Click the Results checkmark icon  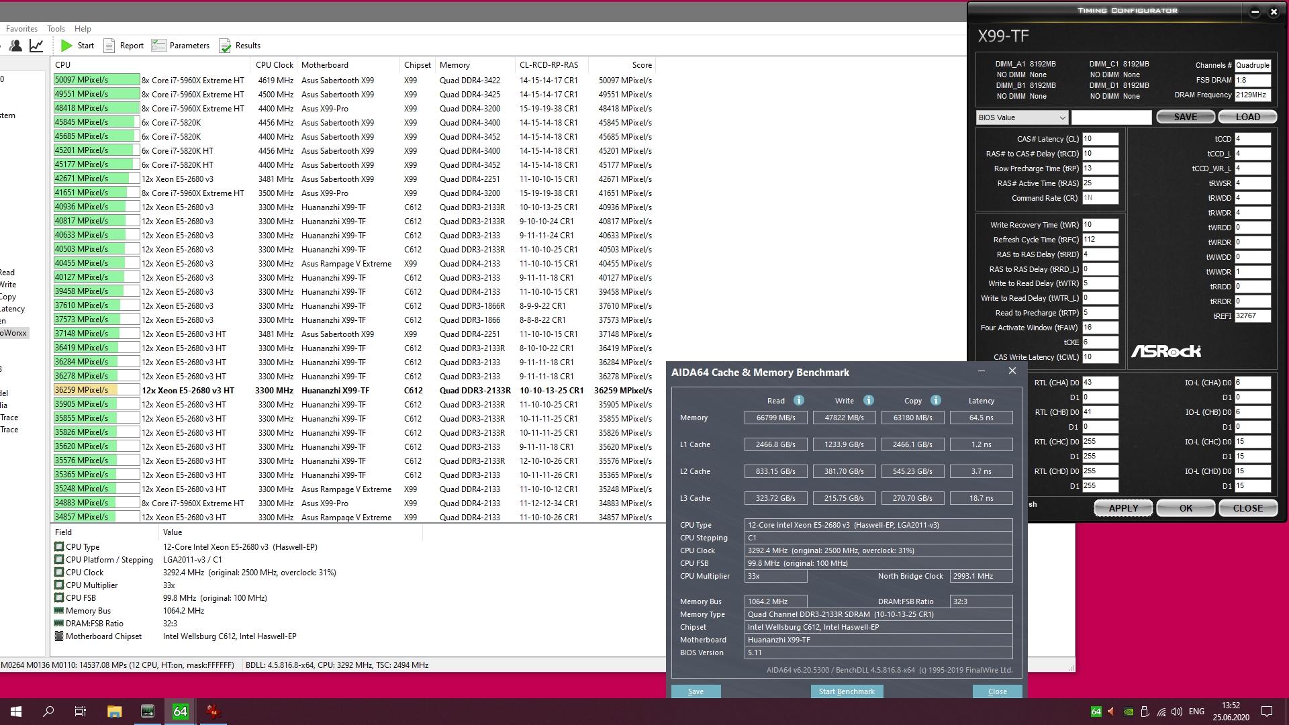pos(225,46)
